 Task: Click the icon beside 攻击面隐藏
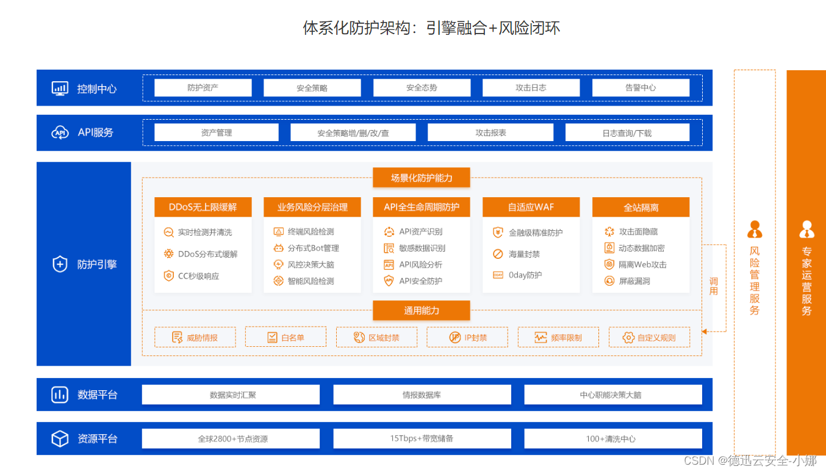coord(609,231)
